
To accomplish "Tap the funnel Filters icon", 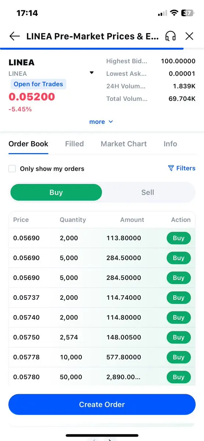I will tap(171, 168).
